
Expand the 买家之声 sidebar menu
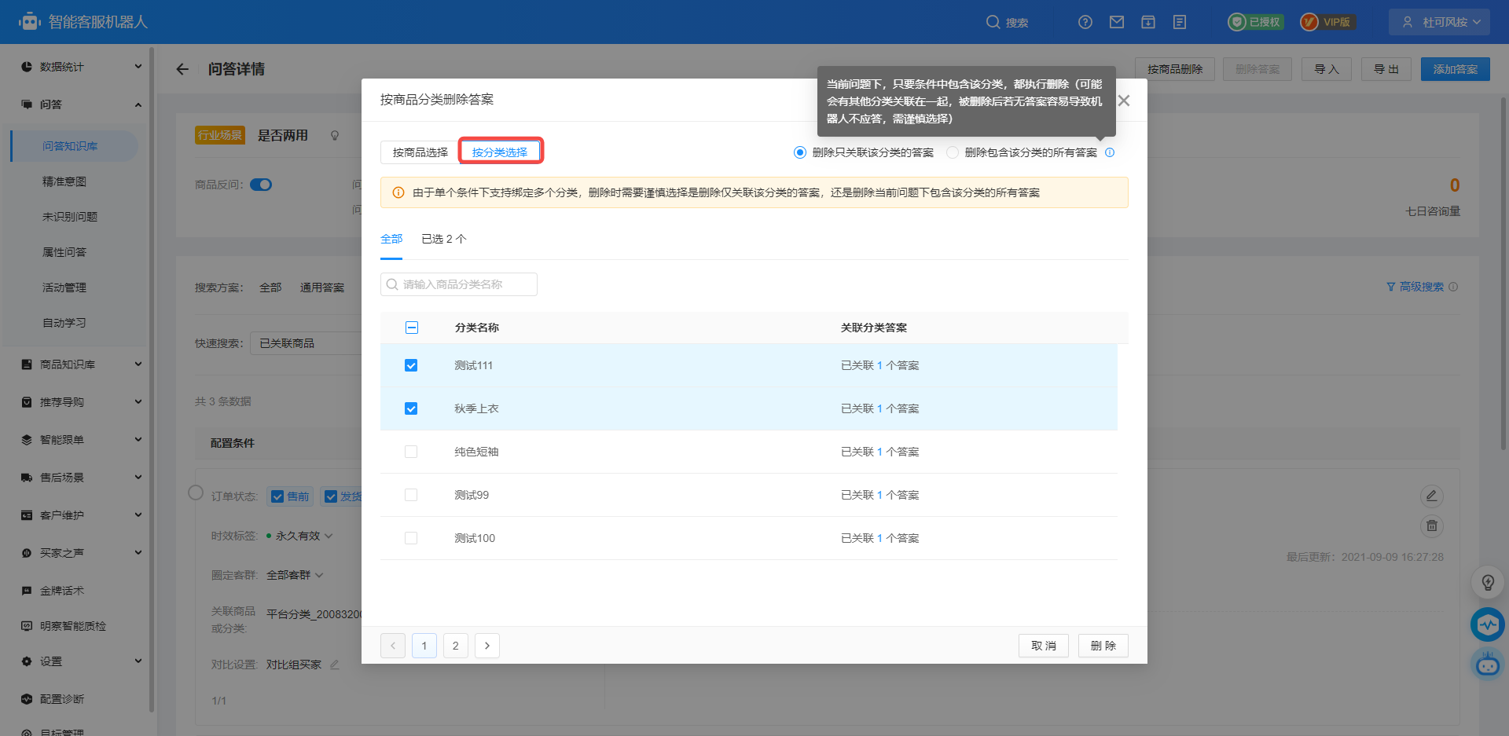(x=138, y=553)
